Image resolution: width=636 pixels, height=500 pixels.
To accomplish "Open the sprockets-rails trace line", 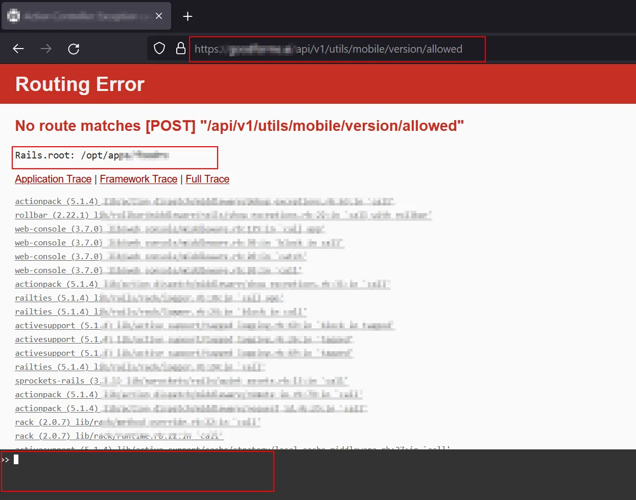I will (x=181, y=381).
